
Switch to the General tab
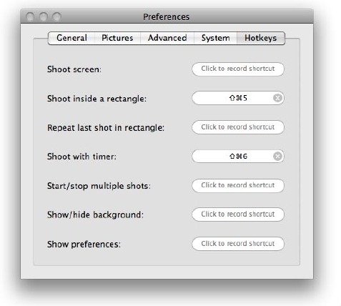[x=71, y=38]
